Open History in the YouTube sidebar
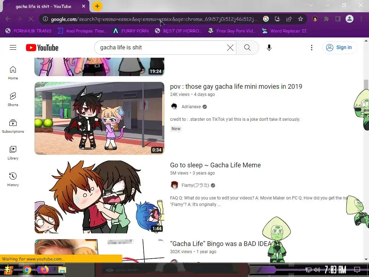 pos(13,180)
